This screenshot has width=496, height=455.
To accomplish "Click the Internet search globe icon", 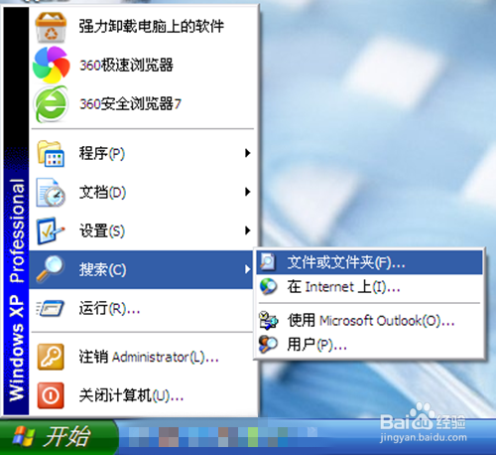I will click(268, 286).
